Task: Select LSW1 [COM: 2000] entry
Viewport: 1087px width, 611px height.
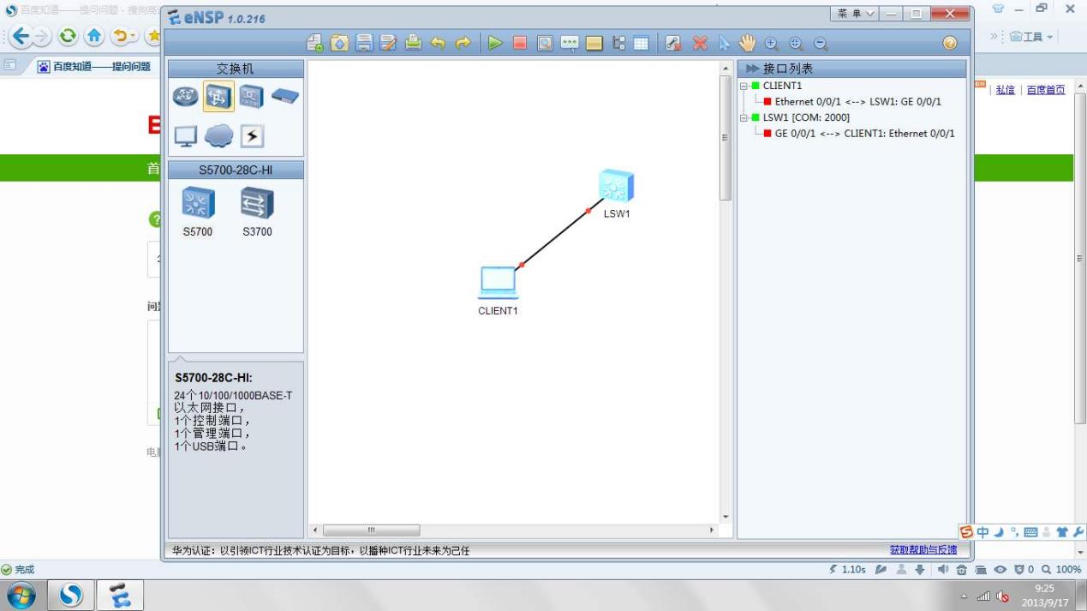Action: coord(806,117)
